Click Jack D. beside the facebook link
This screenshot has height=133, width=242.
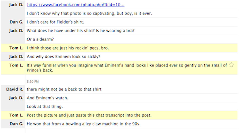16,5
